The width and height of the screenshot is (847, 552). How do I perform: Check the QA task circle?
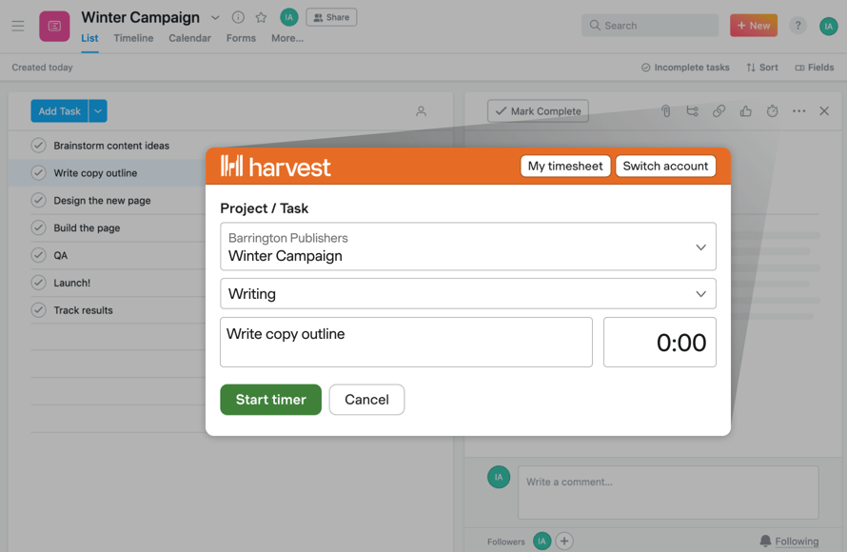click(x=38, y=255)
